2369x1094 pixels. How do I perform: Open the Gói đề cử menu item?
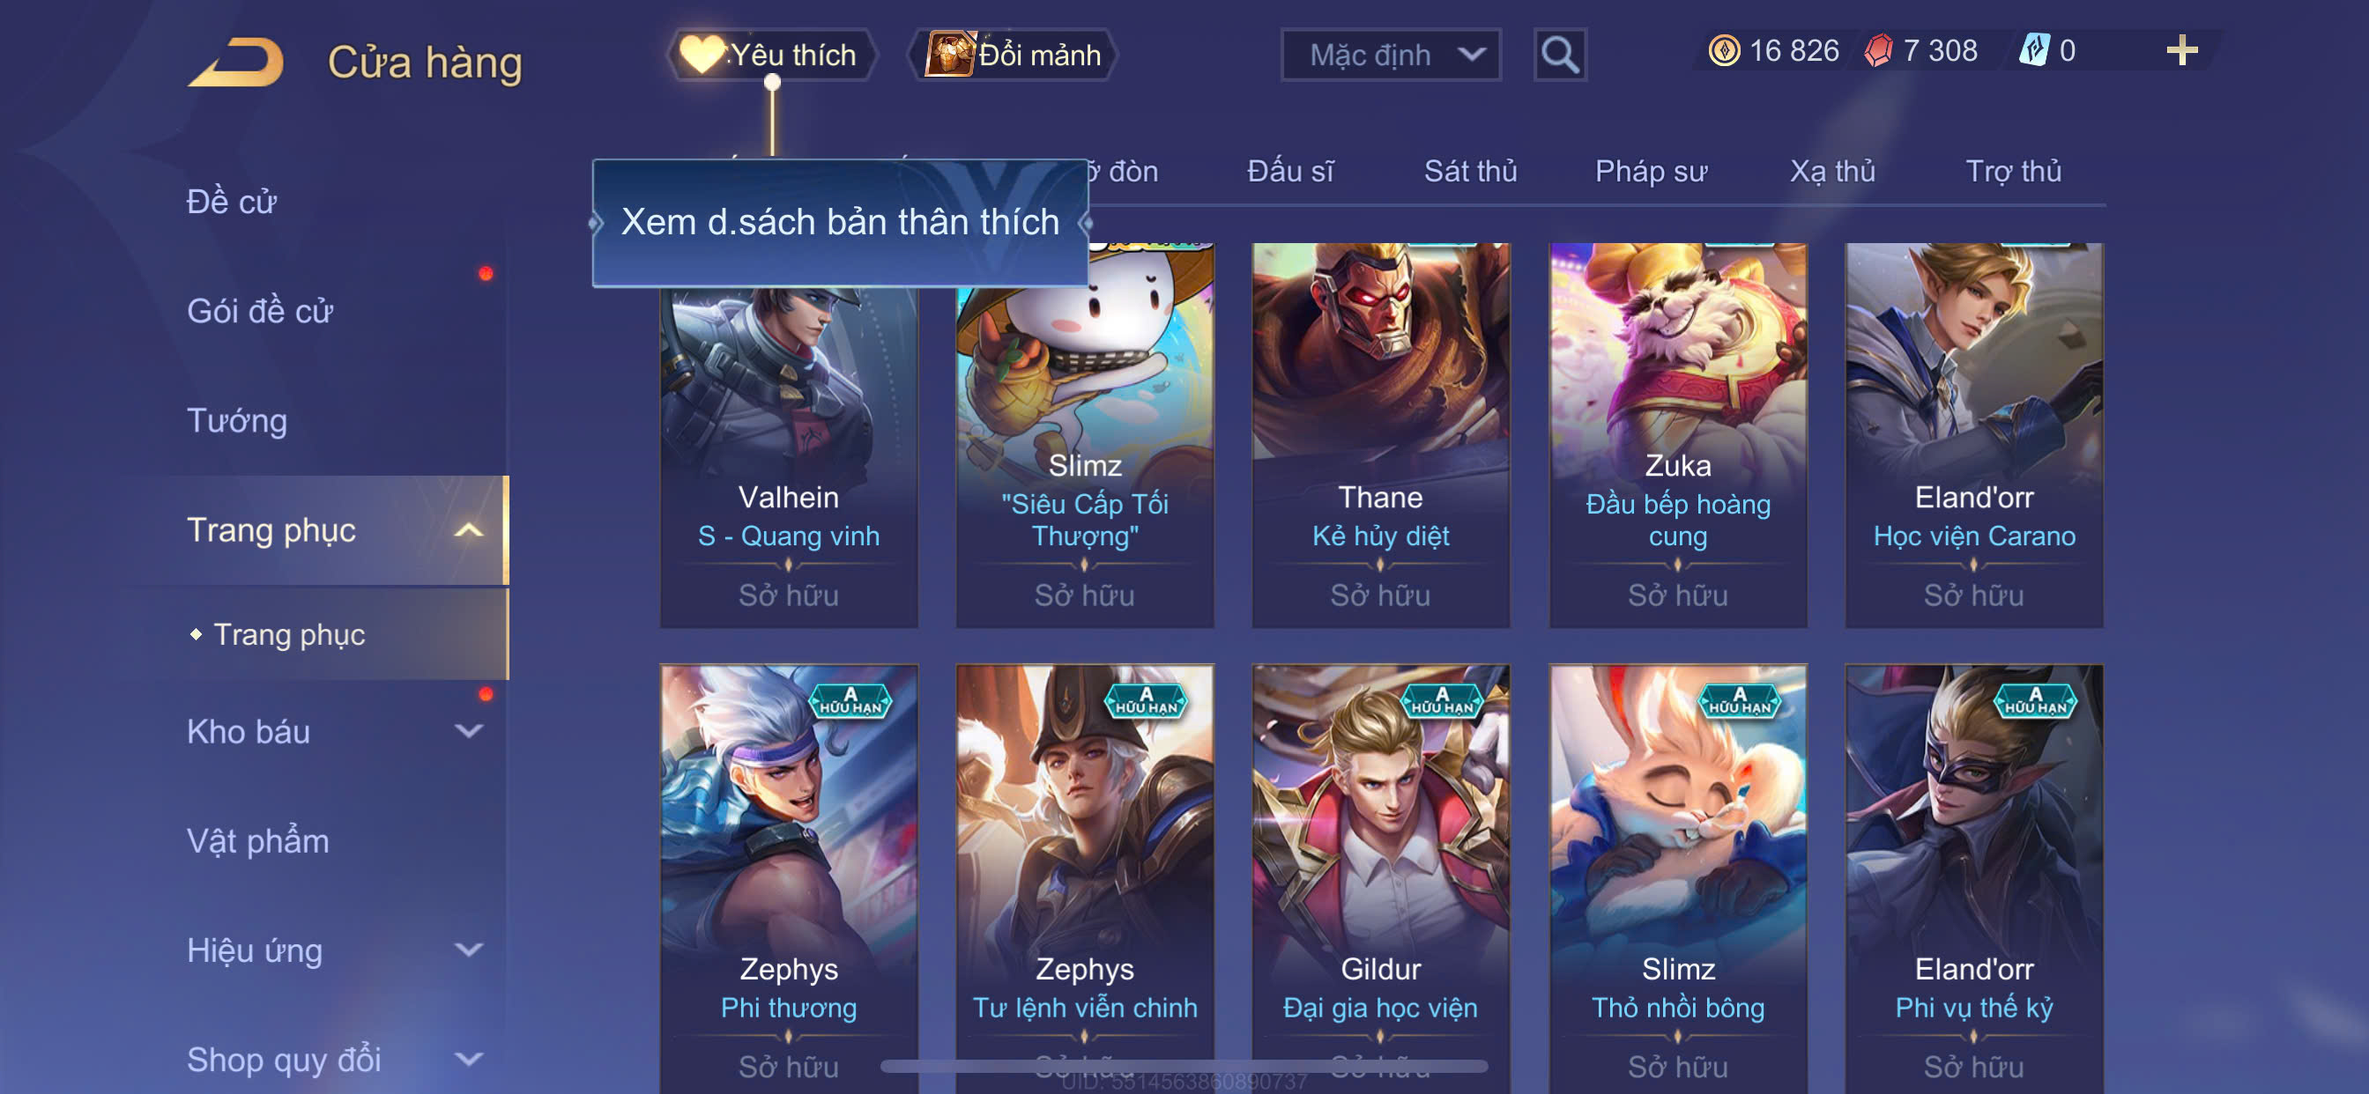260,312
